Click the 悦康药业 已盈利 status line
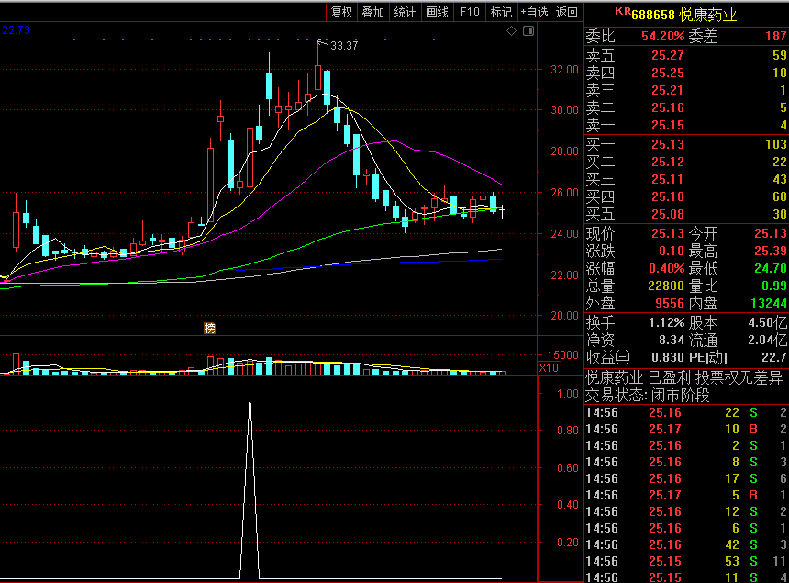Image resolution: width=789 pixels, height=583 pixels. 683,377
